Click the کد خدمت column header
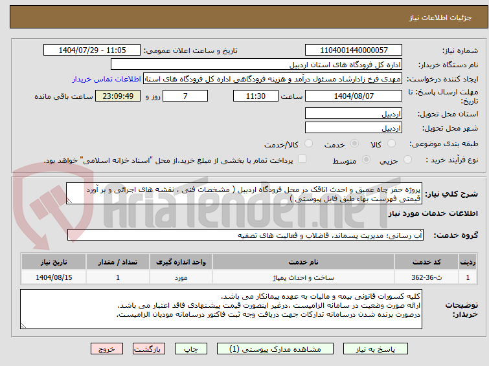The image size is (489, 366). (x=426, y=262)
